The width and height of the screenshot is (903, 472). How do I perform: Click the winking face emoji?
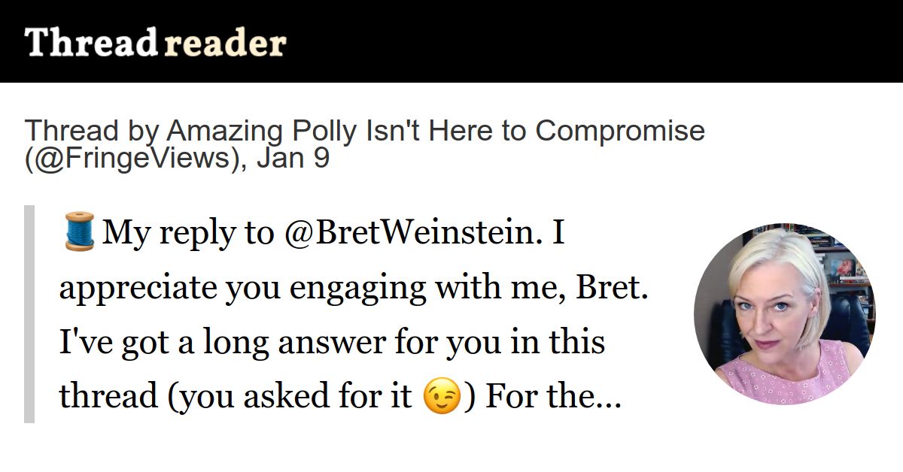click(442, 397)
